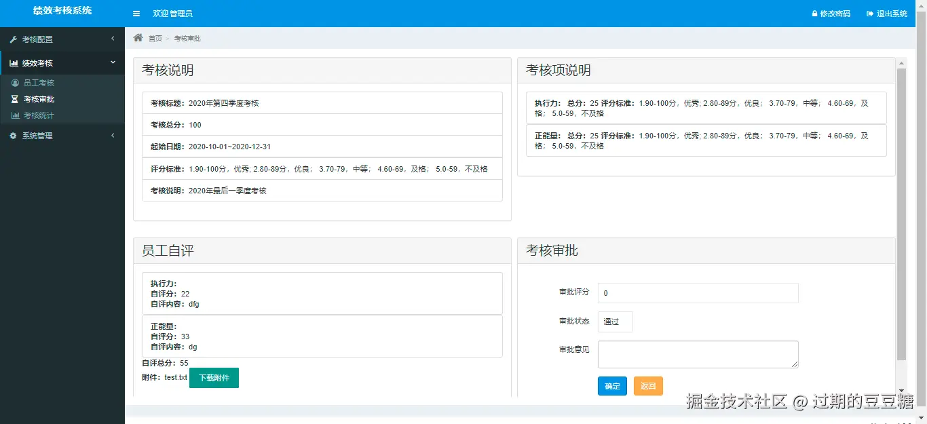The image size is (927, 424).
Task: Click 考核标题 2020年第四季度考核 row
Action: pyautogui.click(x=322, y=103)
